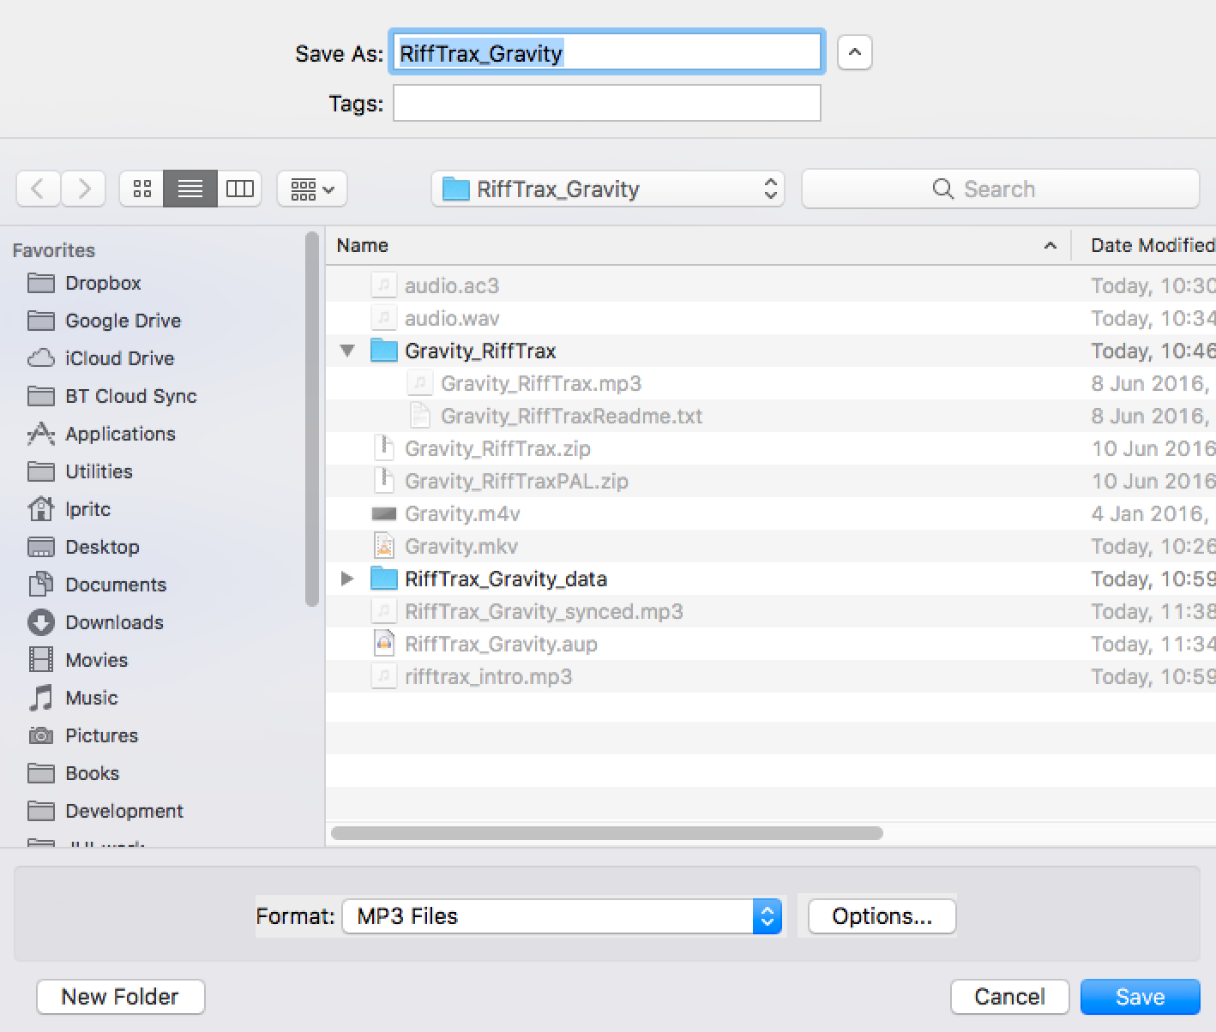
Task: Open Dropbox in sidebar
Action: point(84,283)
